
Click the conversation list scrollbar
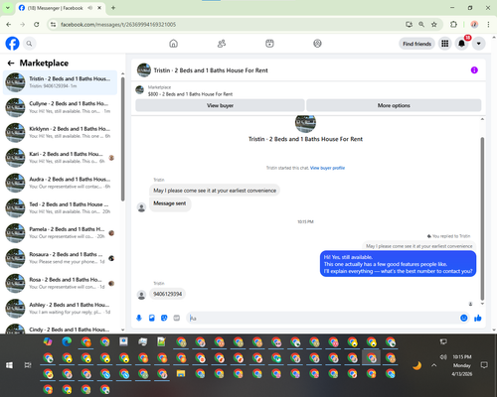pos(122,139)
